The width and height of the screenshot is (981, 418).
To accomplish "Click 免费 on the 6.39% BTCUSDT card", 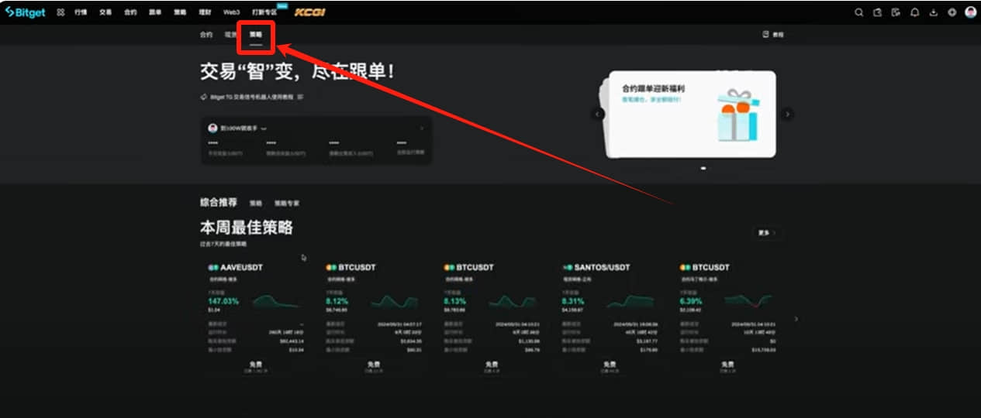I will pos(727,365).
